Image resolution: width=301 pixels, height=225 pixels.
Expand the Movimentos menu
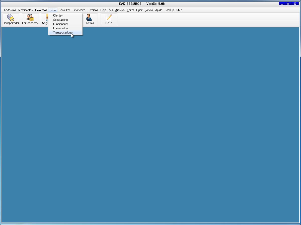click(25, 10)
